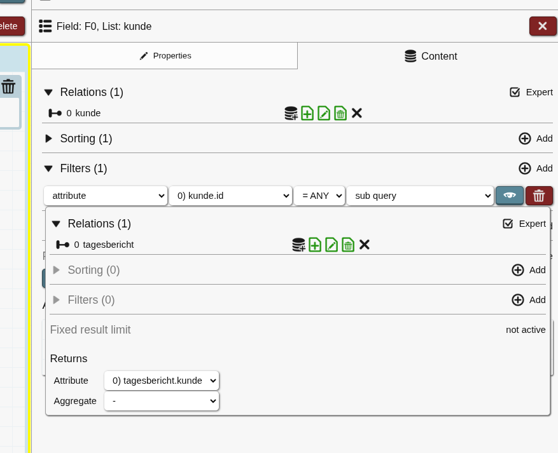558x453 pixels.
Task: Toggle sub query Expert checkbox
Action: (508, 224)
